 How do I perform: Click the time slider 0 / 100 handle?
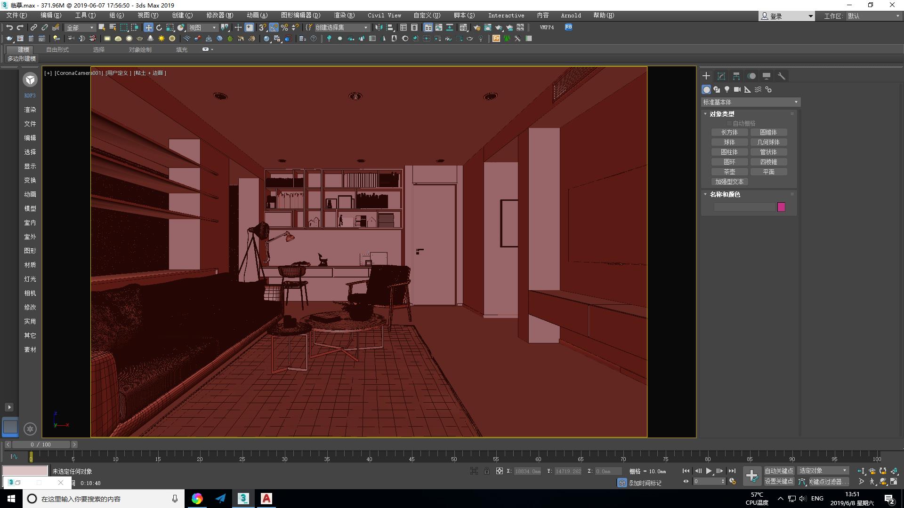[40, 444]
